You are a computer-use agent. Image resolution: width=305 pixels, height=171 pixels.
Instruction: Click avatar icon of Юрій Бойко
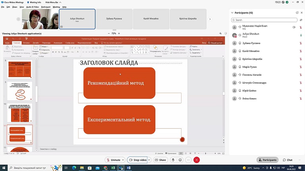(x=234, y=91)
